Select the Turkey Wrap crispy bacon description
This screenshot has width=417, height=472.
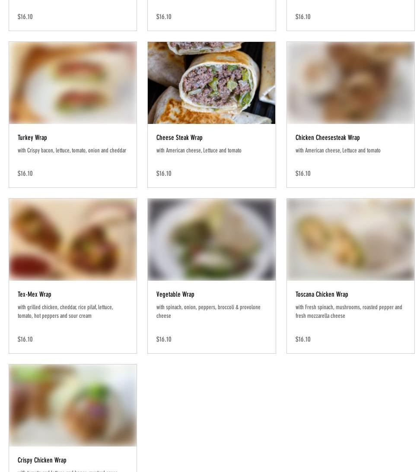click(72, 150)
